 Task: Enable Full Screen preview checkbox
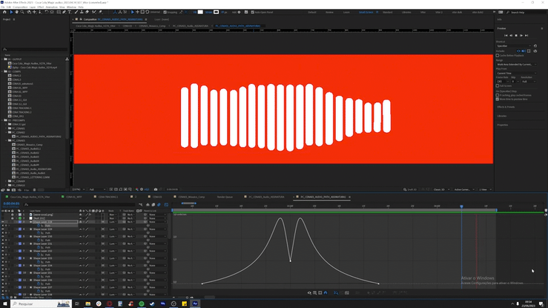(498, 85)
